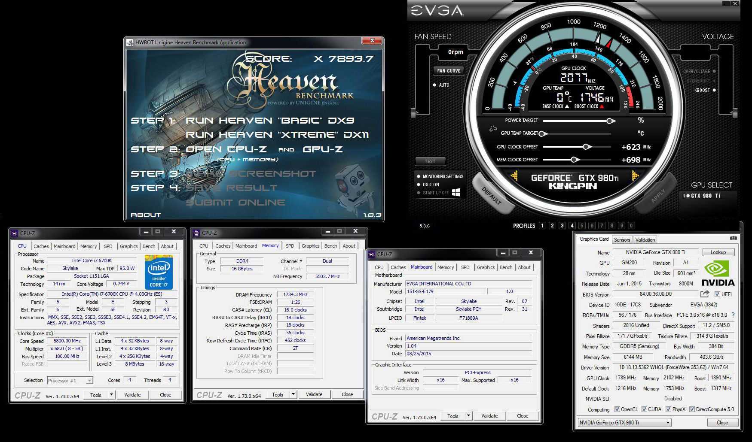Click RUN HEAVEN "XTREME" DX11 step
This screenshot has height=442, width=752.
(x=277, y=135)
